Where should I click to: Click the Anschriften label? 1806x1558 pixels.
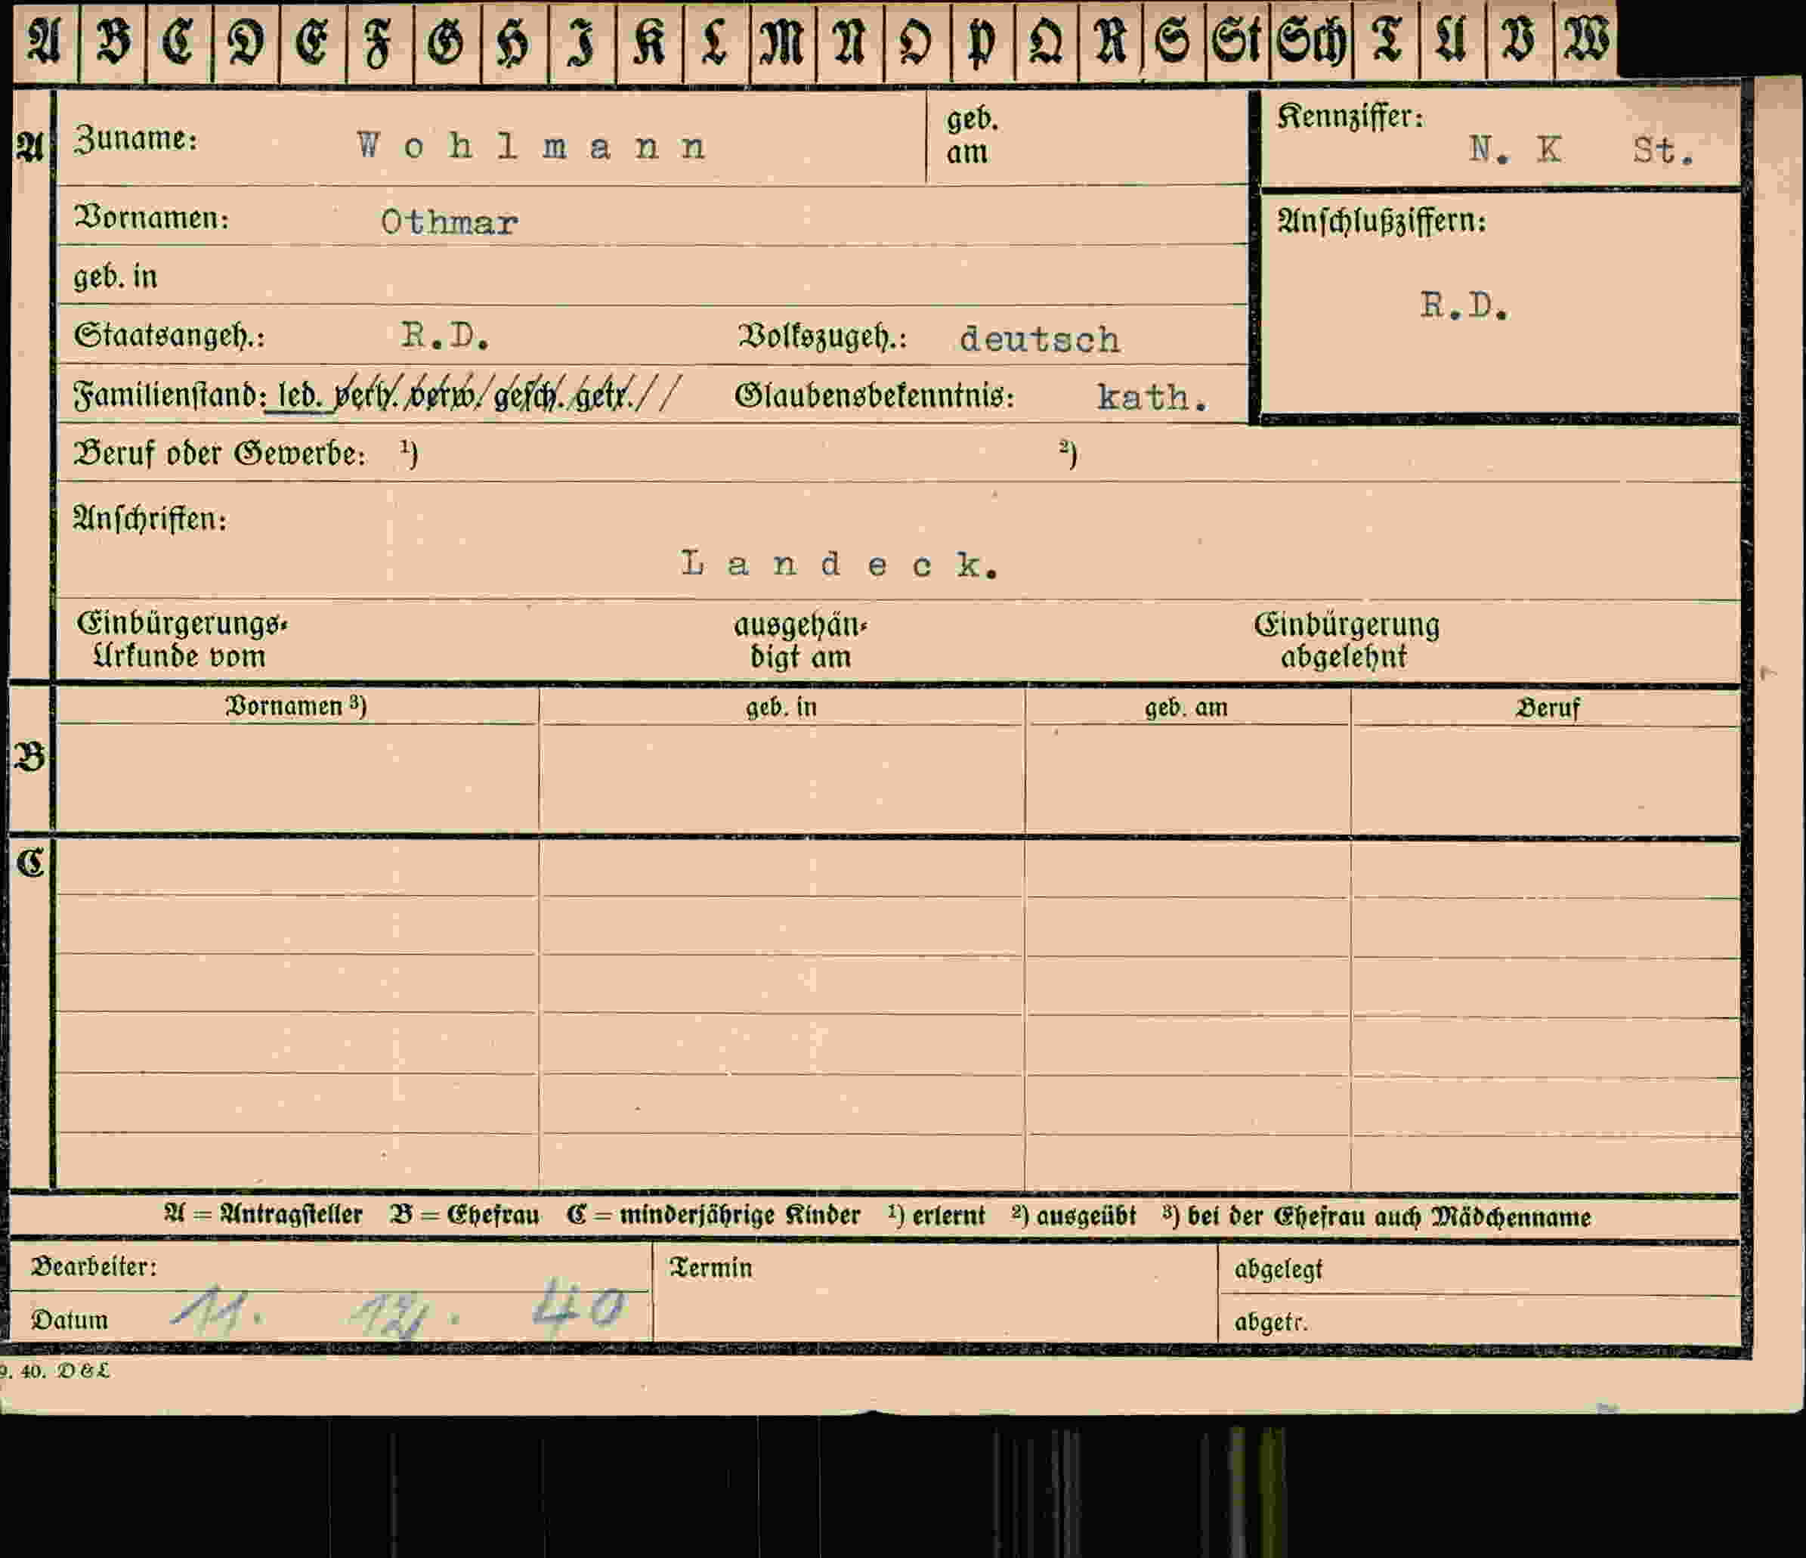(150, 519)
